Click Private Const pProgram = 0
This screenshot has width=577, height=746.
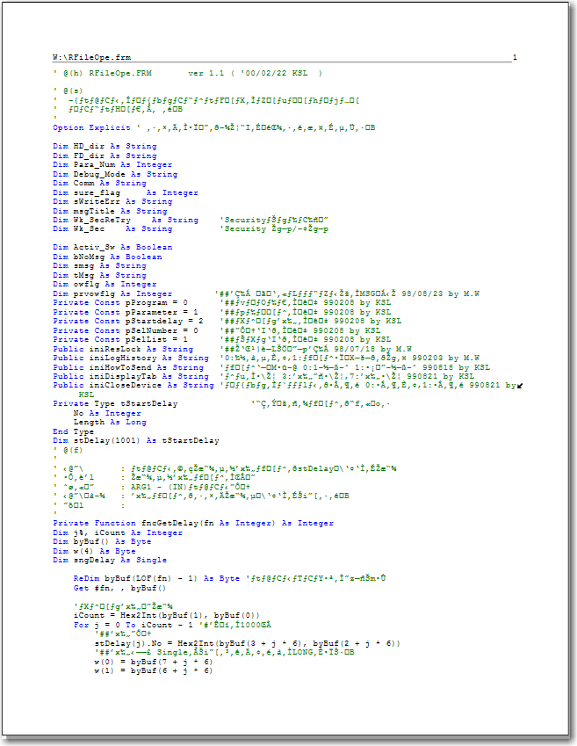(120, 302)
